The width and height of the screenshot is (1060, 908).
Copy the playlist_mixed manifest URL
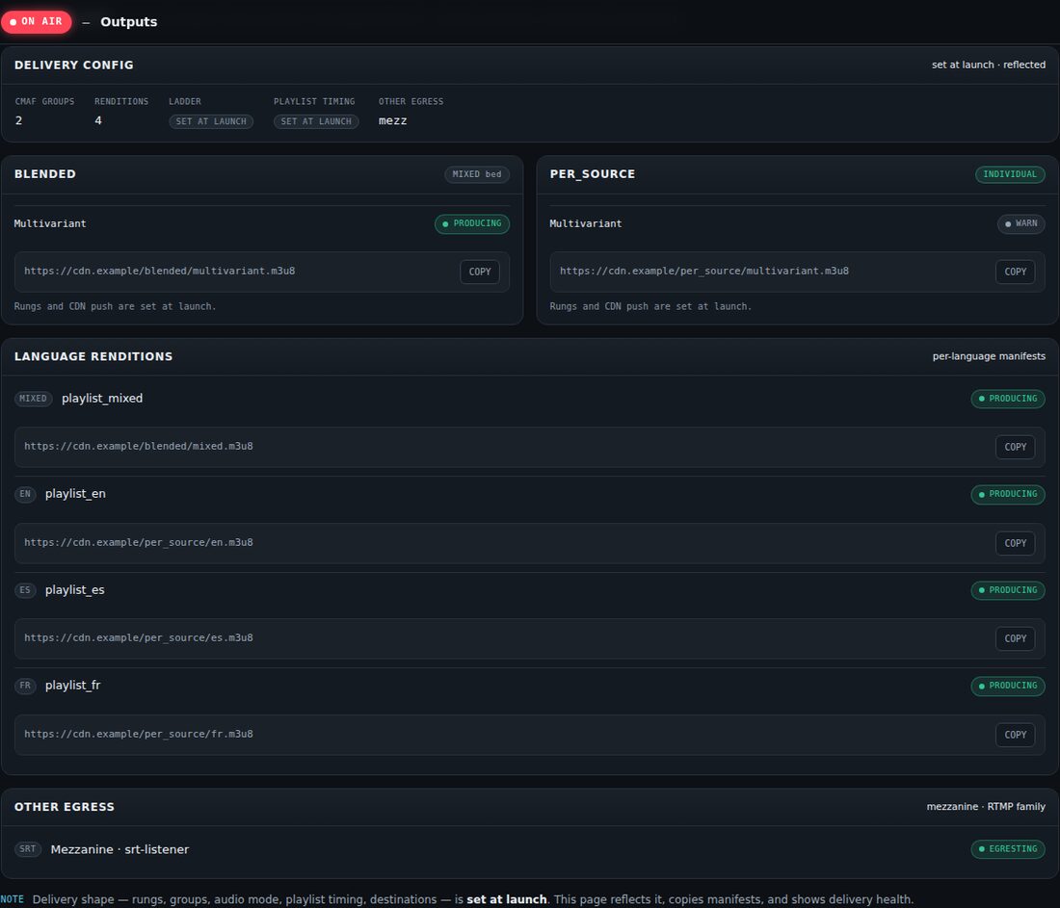(1015, 447)
